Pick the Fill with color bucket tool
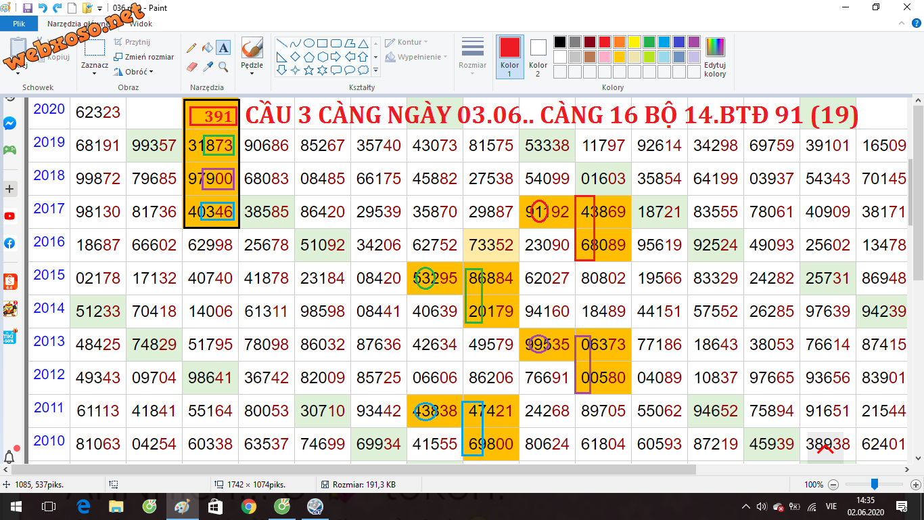The height and width of the screenshot is (520, 924). point(208,48)
